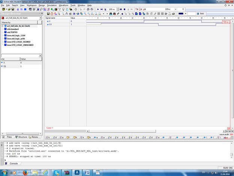The image size is (234, 176).
Task: Click the measurement mode icon in waveform toolbar
Action: 67,14
